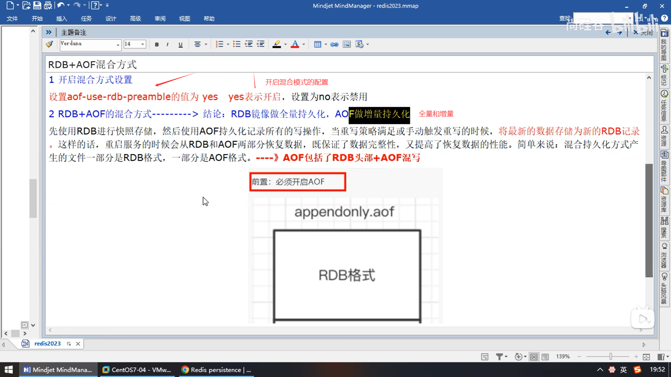Open the 视图 menu tab
The width and height of the screenshot is (671, 377).
click(184, 19)
